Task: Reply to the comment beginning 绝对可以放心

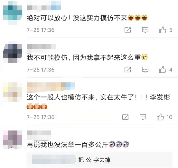Action: pos(145,30)
